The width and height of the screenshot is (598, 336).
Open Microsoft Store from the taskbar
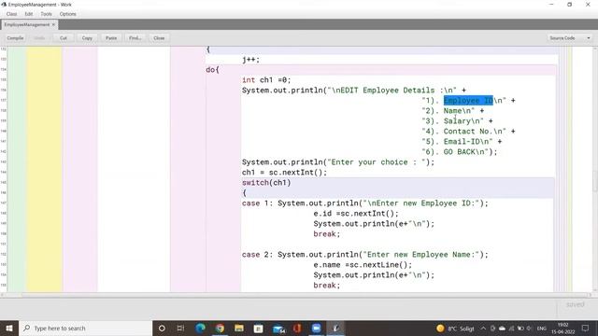(258, 328)
